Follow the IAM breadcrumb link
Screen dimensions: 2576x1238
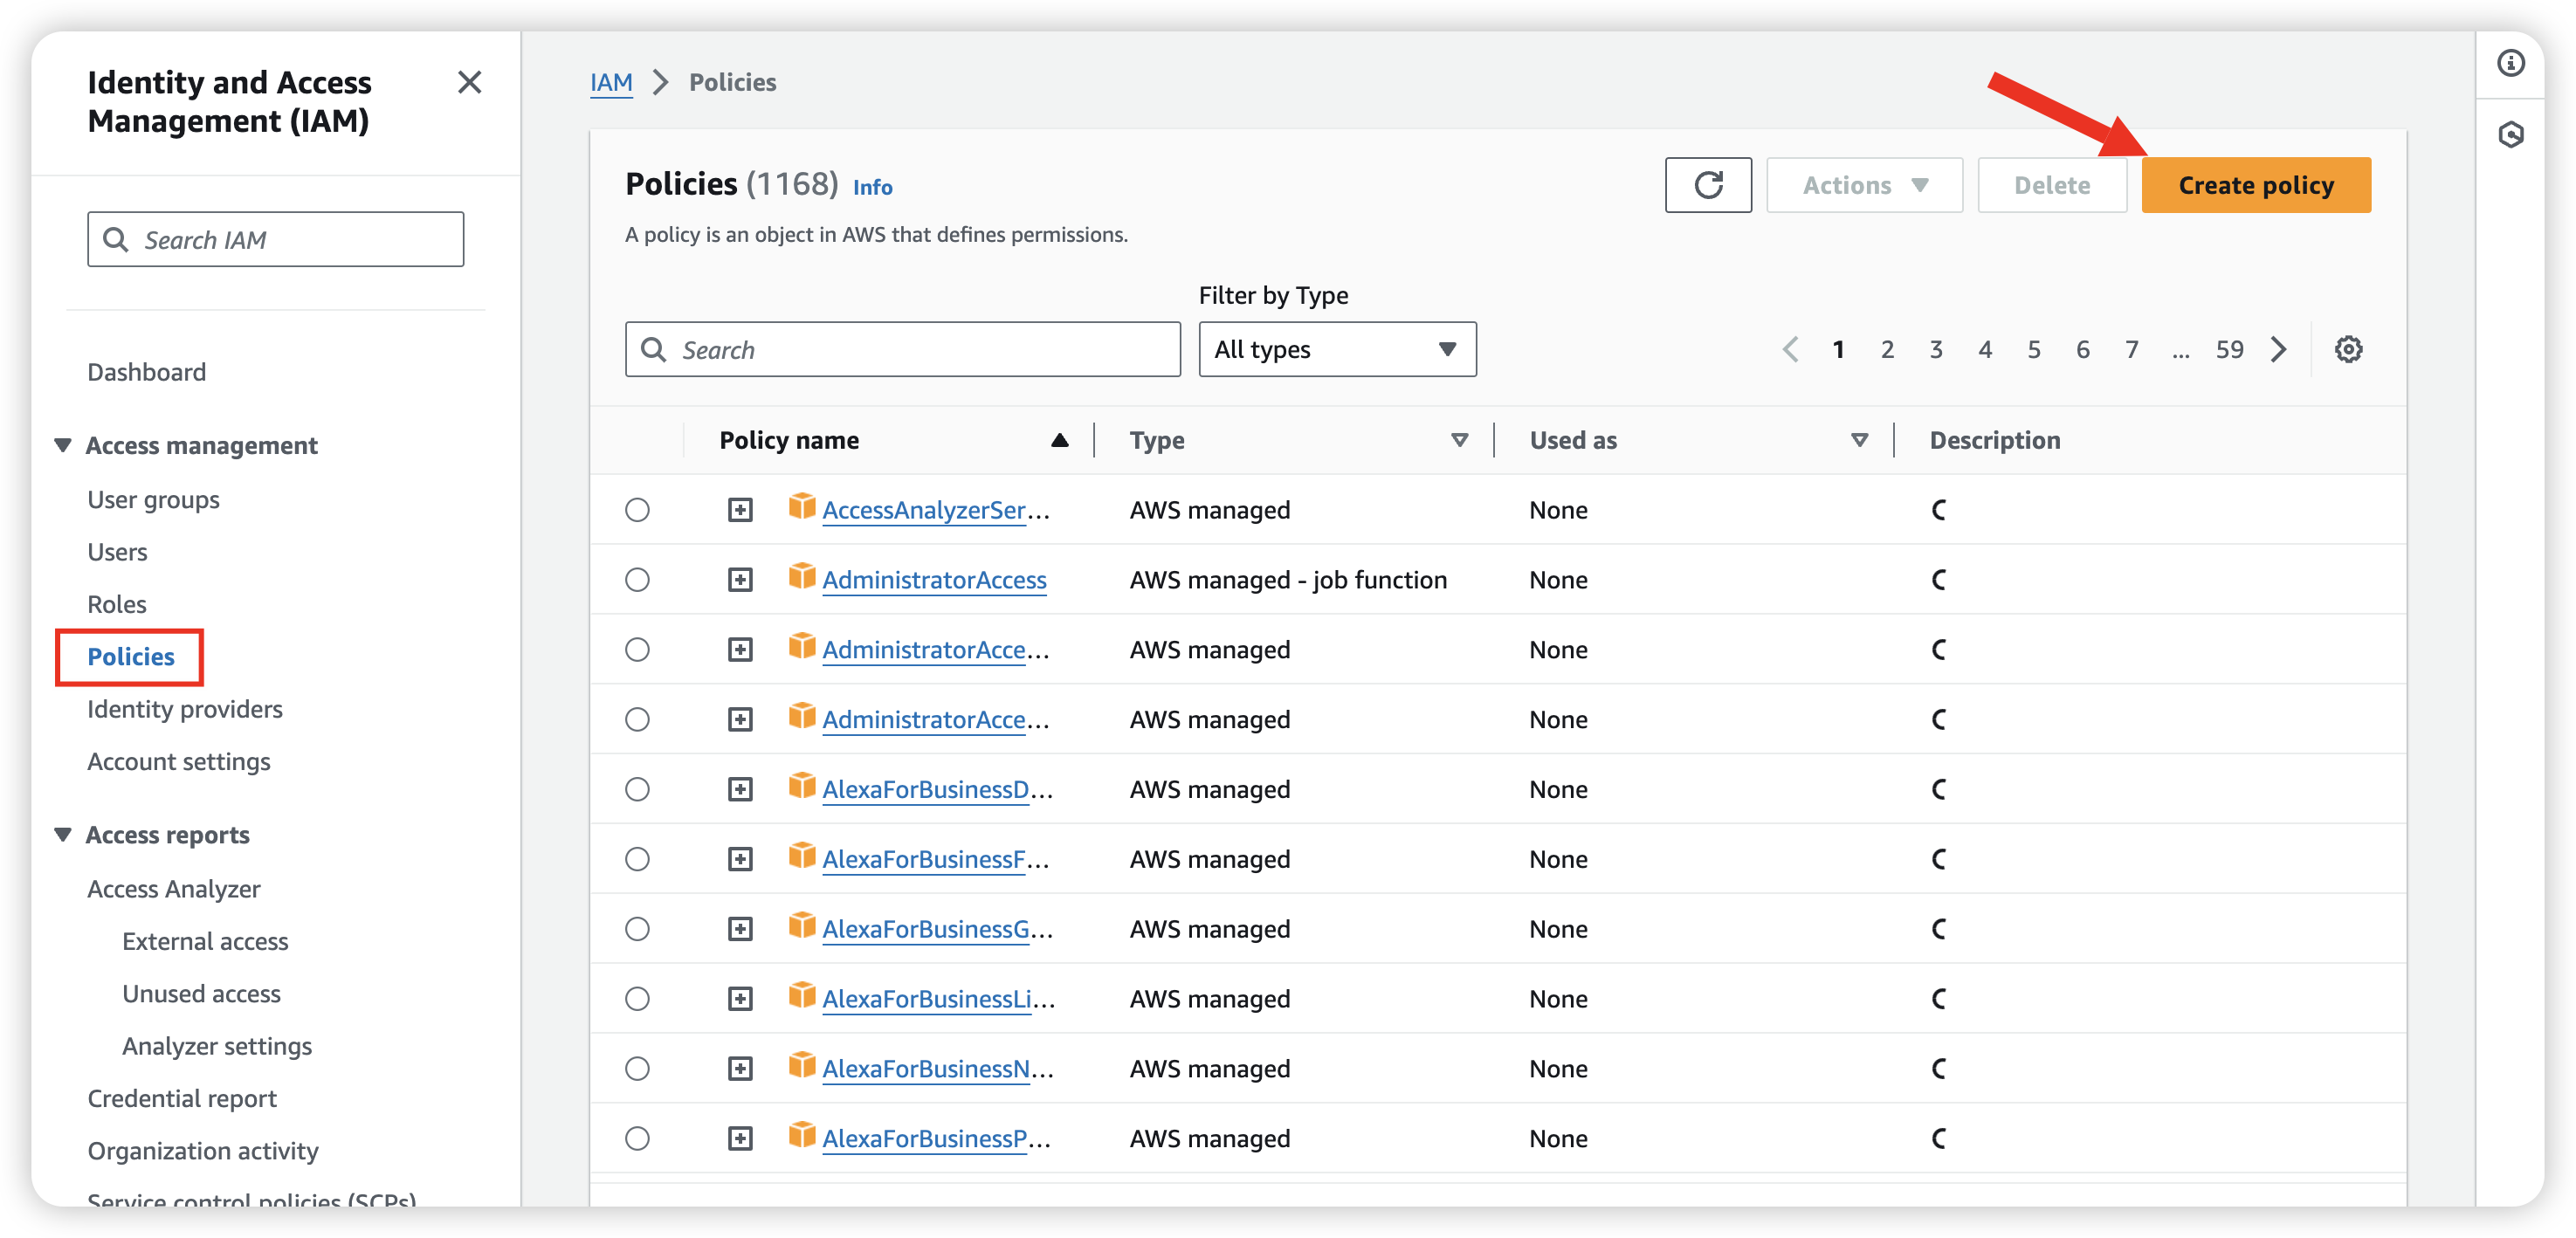611,82
